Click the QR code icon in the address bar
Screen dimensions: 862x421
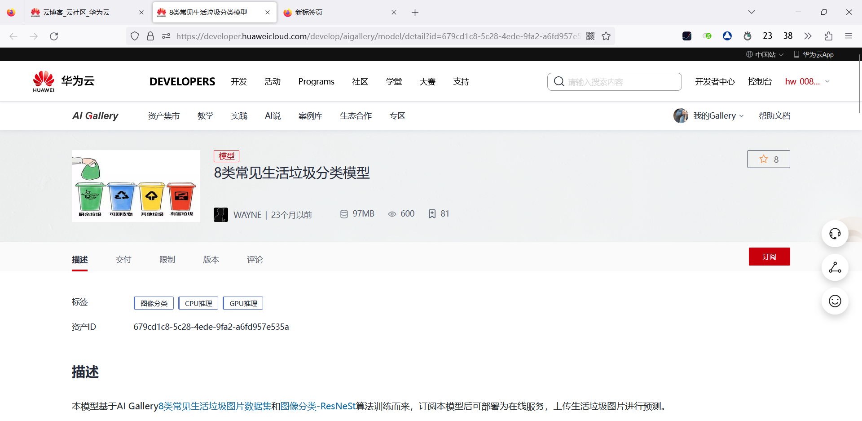(x=590, y=36)
